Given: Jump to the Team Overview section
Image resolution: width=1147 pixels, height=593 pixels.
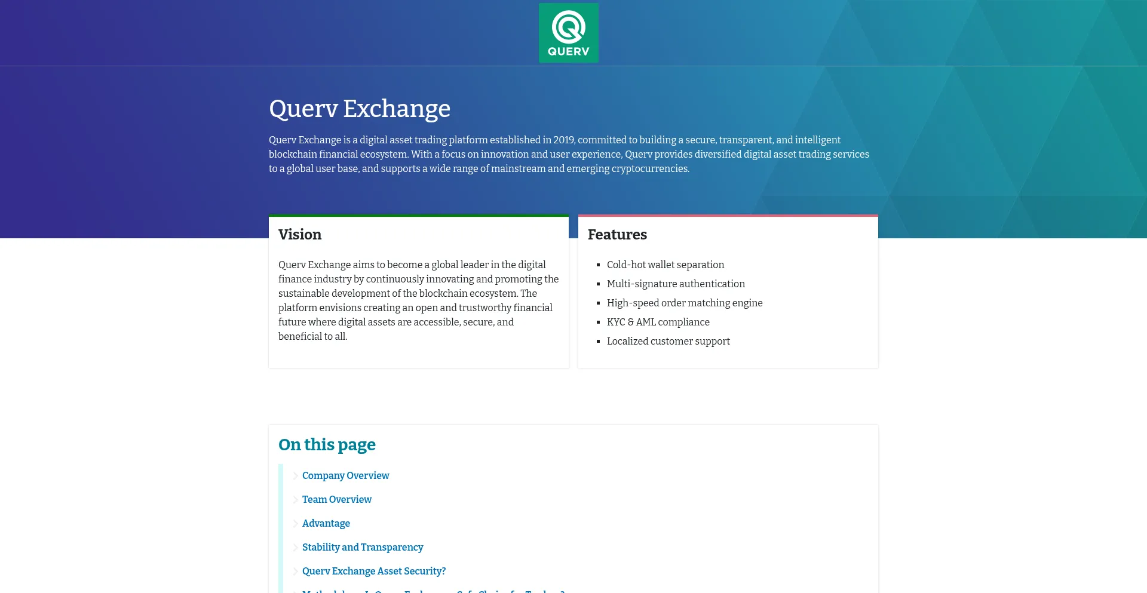Looking at the screenshot, I should click(337, 499).
